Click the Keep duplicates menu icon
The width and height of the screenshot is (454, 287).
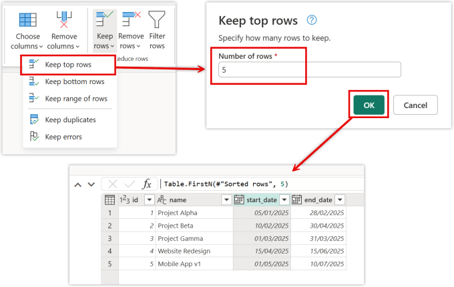34,119
